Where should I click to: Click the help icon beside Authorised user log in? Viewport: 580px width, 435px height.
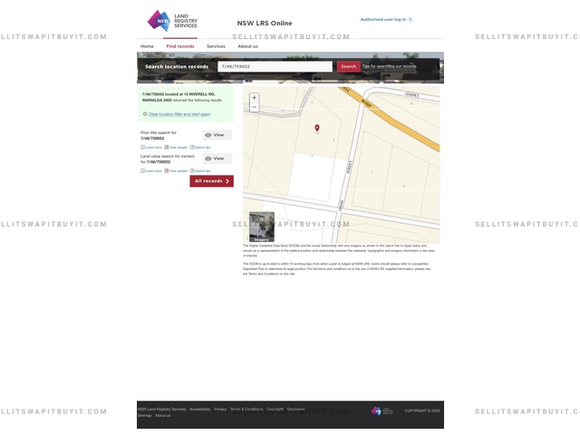tap(410, 19)
